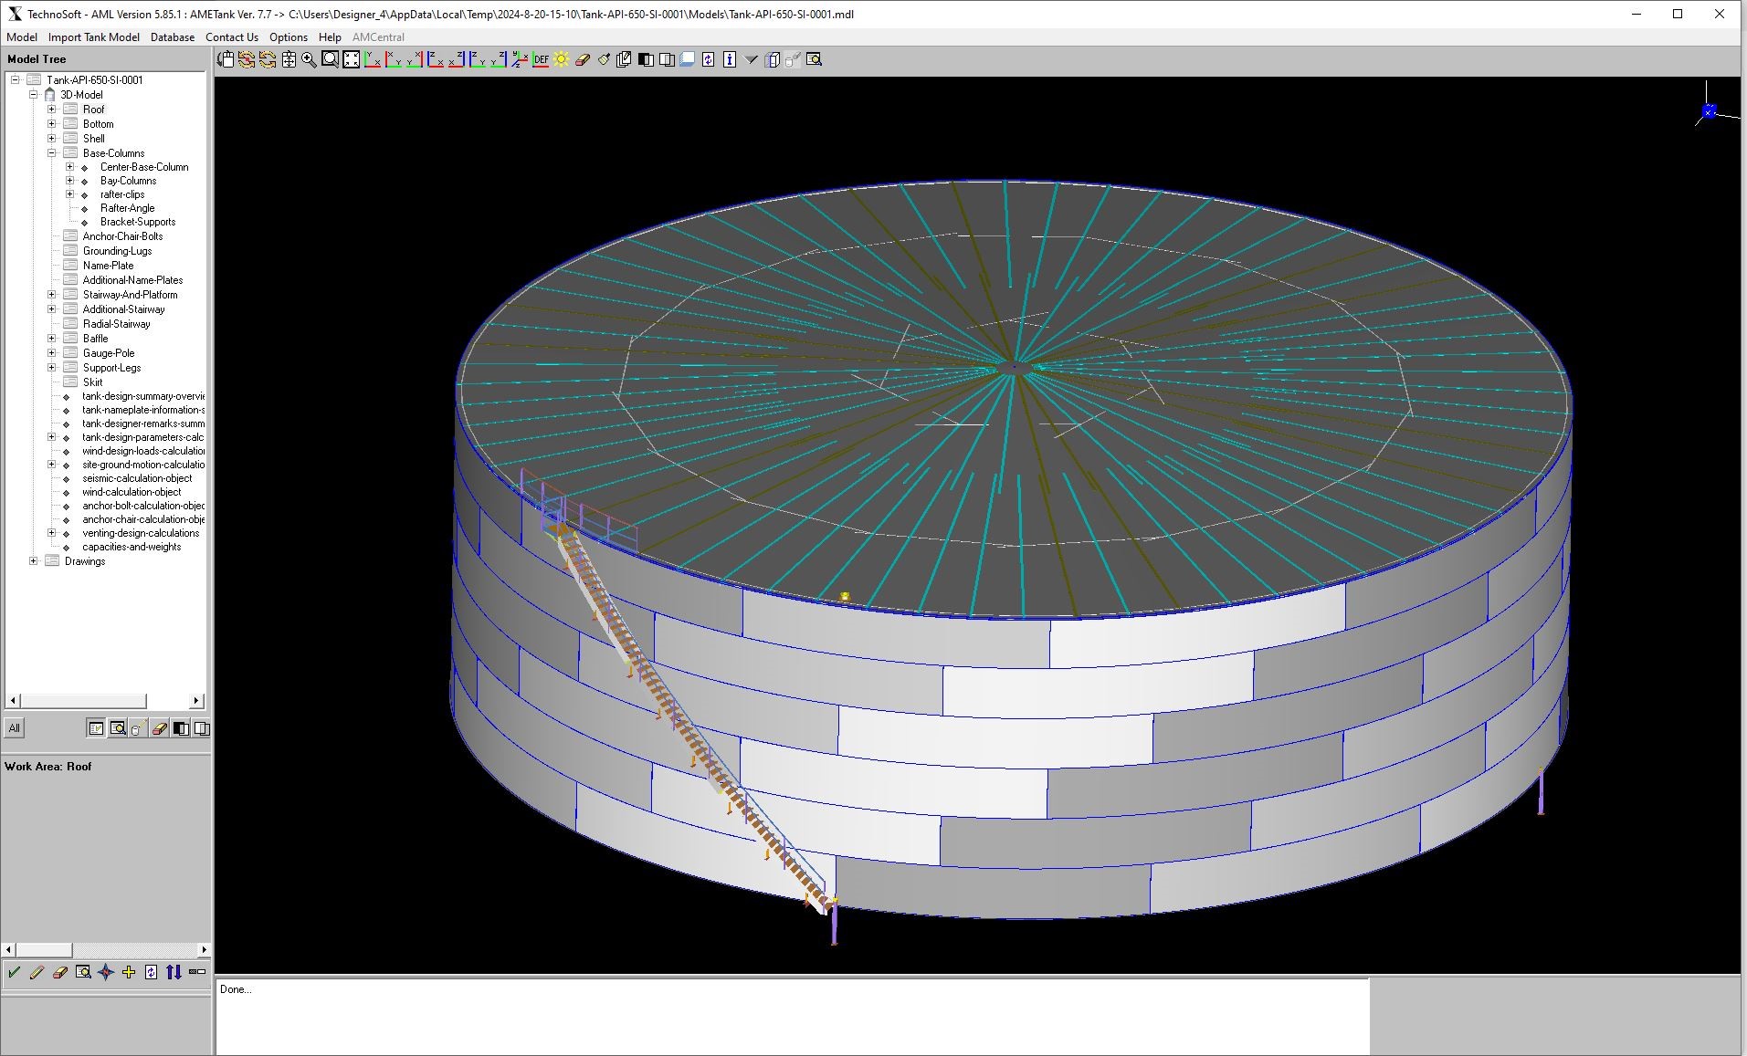Viewport: 1747px width, 1056px height.
Task: Click the yellow plus add icon
Action: (129, 972)
